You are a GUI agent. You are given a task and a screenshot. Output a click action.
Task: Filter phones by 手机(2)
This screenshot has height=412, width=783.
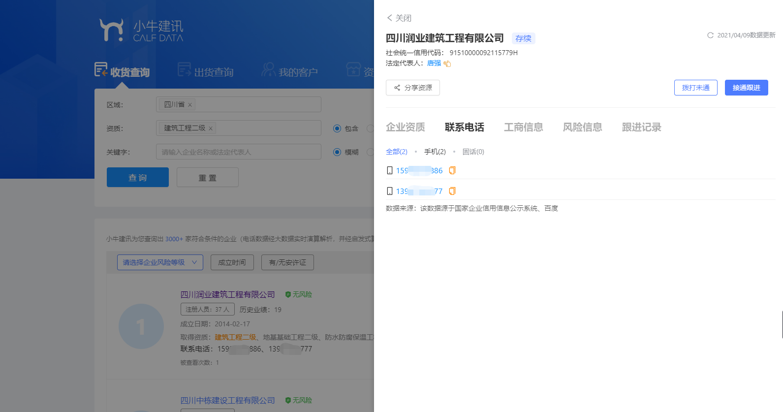click(x=435, y=152)
